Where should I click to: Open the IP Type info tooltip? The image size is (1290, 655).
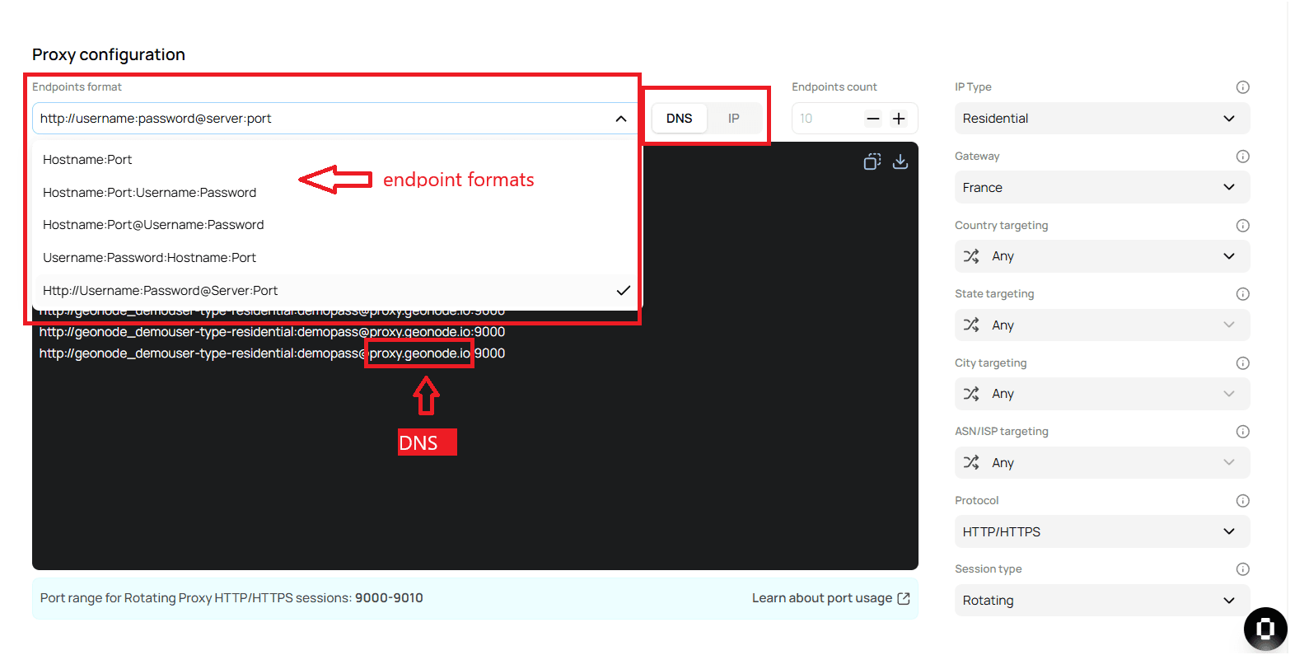[1242, 87]
